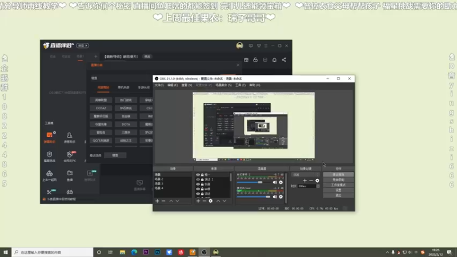Open 麦克风/Aux mixer settings gear

280,197
